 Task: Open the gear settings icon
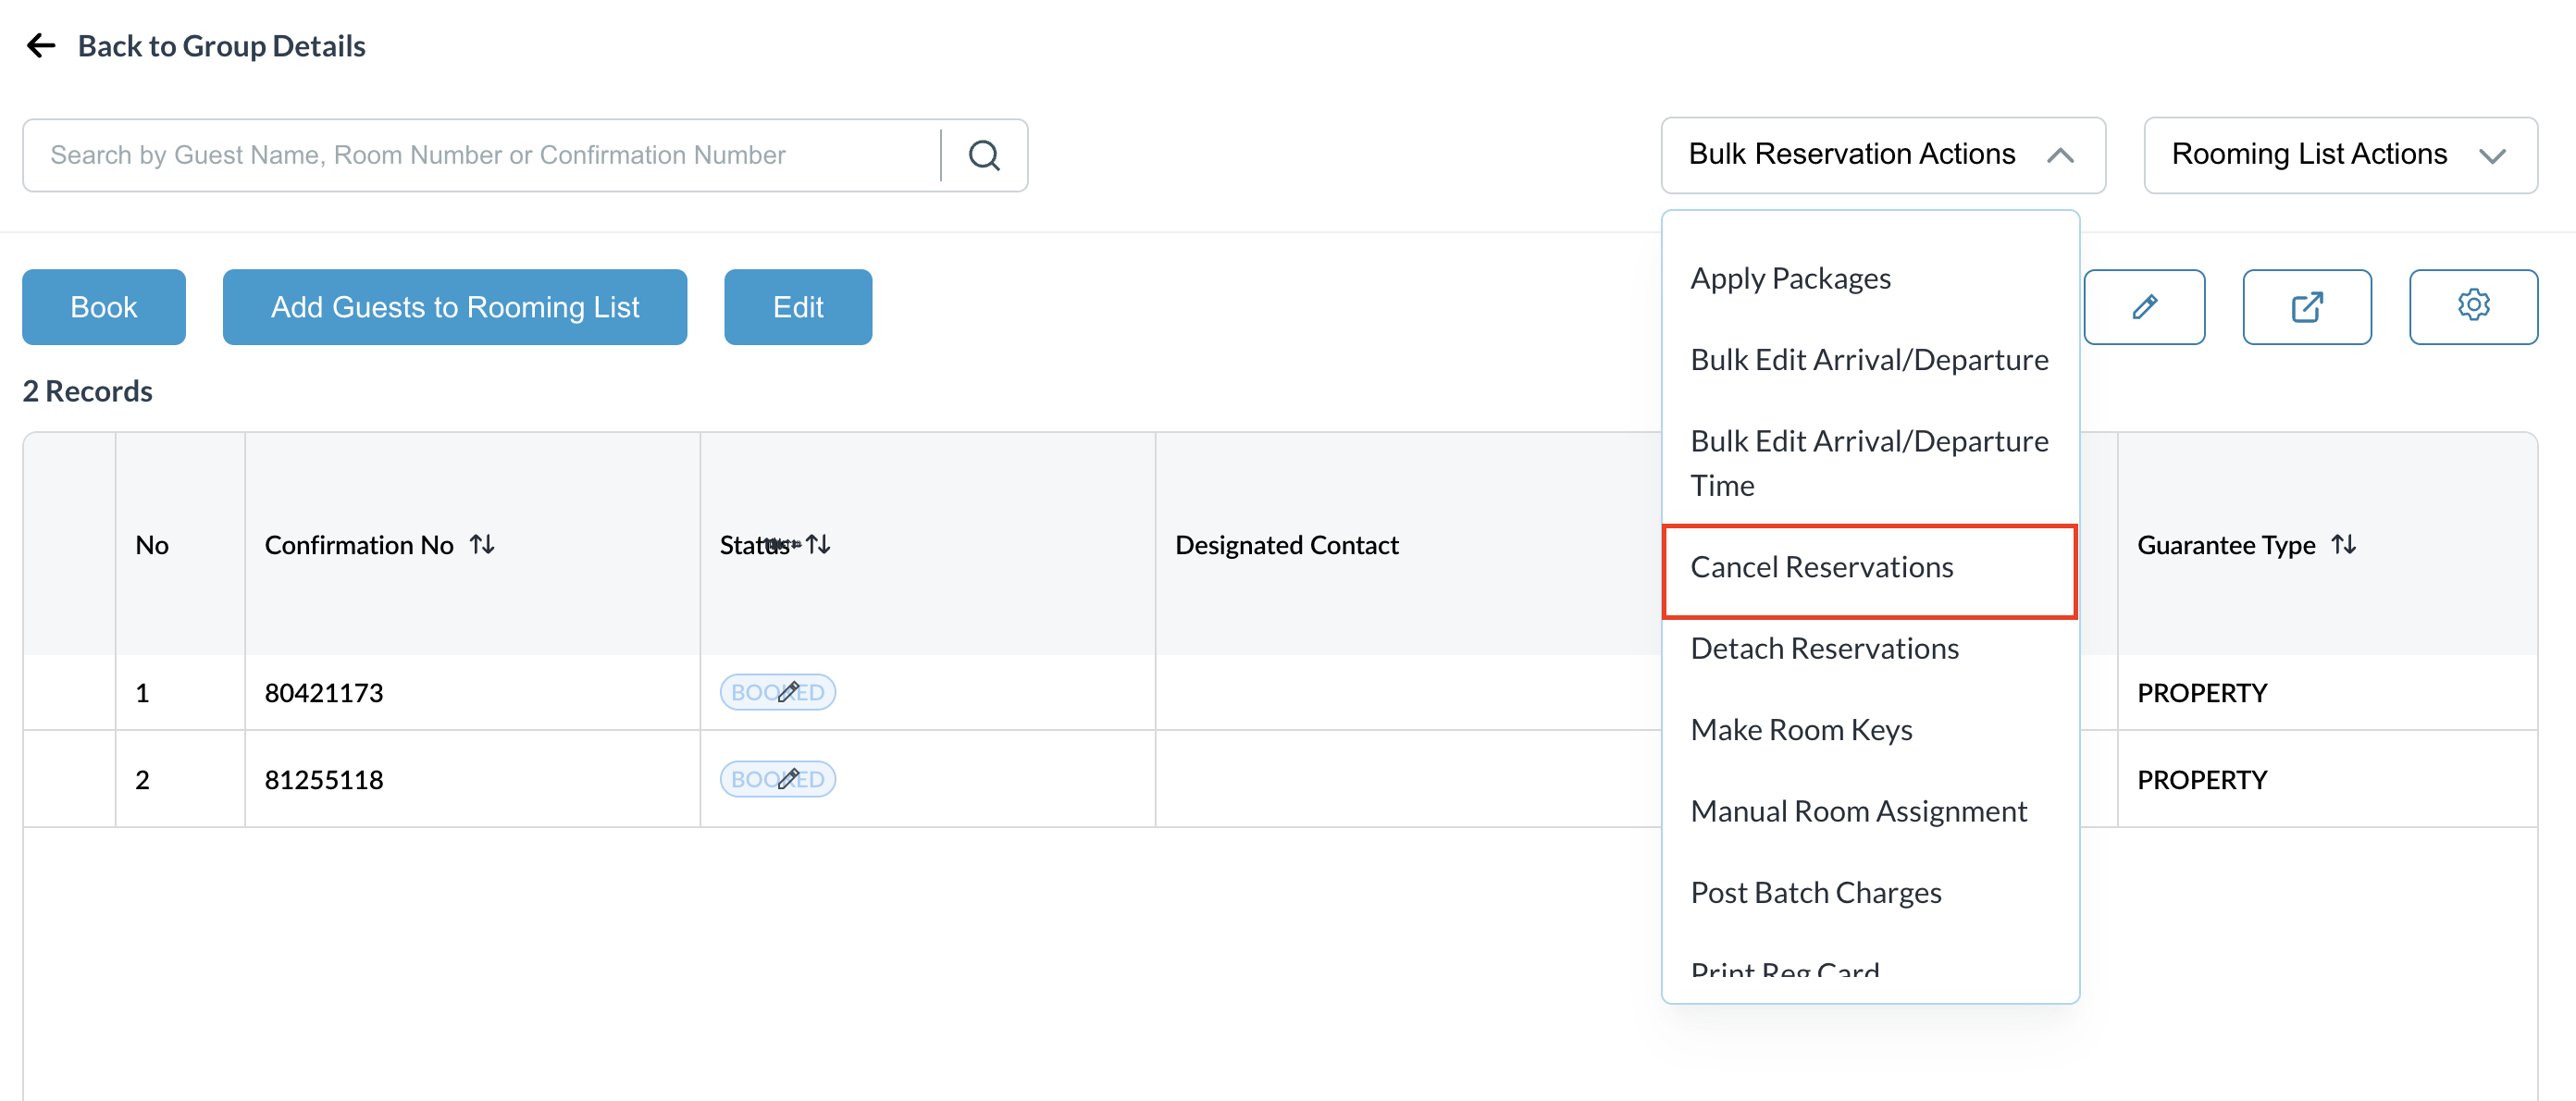[x=2473, y=307]
